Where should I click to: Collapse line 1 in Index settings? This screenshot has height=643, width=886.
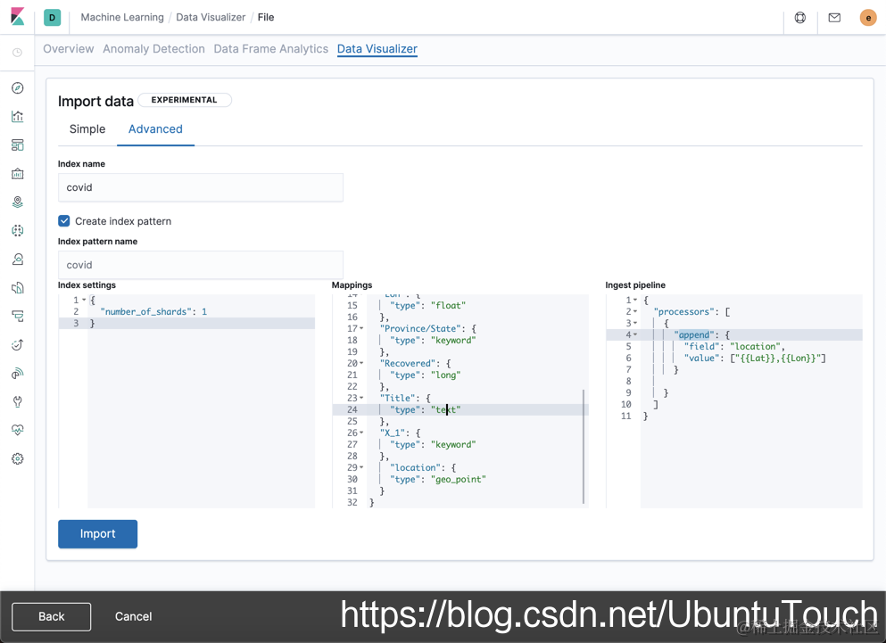tap(84, 300)
